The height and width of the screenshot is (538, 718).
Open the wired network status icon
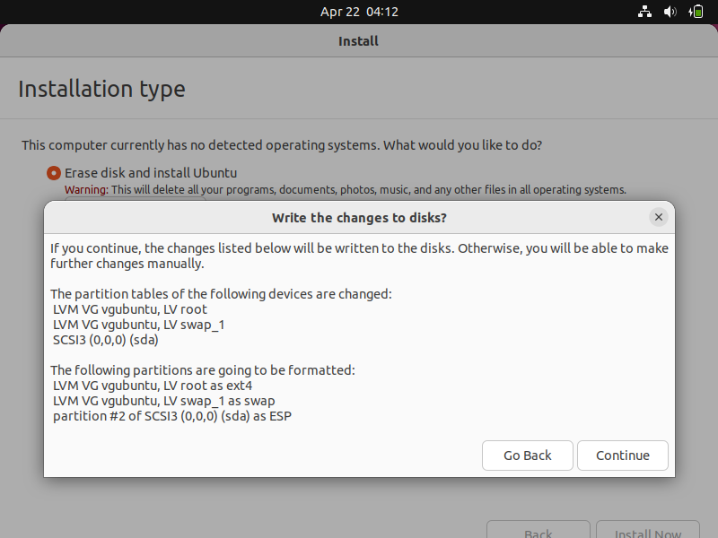pyautogui.click(x=644, y=12)
